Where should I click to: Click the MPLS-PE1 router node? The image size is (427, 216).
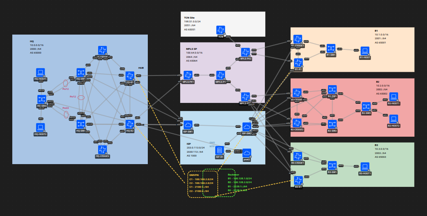tap(188, 75)
